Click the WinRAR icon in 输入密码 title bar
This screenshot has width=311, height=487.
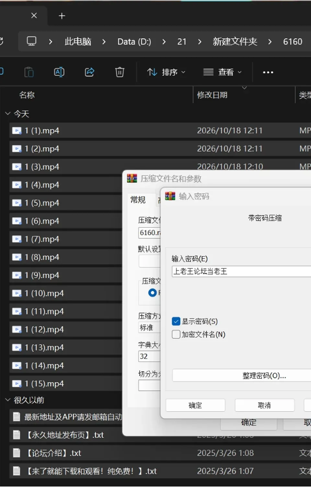(x=170, y=196)
